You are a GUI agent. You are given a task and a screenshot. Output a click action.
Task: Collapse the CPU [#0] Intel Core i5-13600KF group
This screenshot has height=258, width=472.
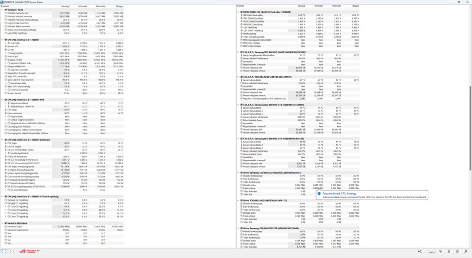(2, 40)
